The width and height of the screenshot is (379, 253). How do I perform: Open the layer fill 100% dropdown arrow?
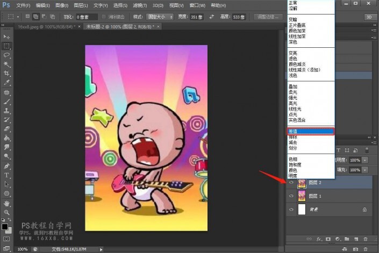[366, 169]
